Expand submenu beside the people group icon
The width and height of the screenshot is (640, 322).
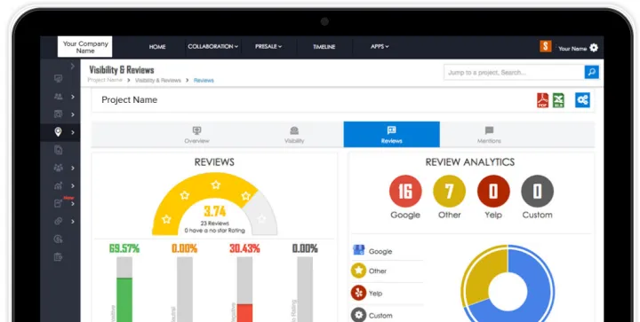pyautogui.click(x=73, y=169)
